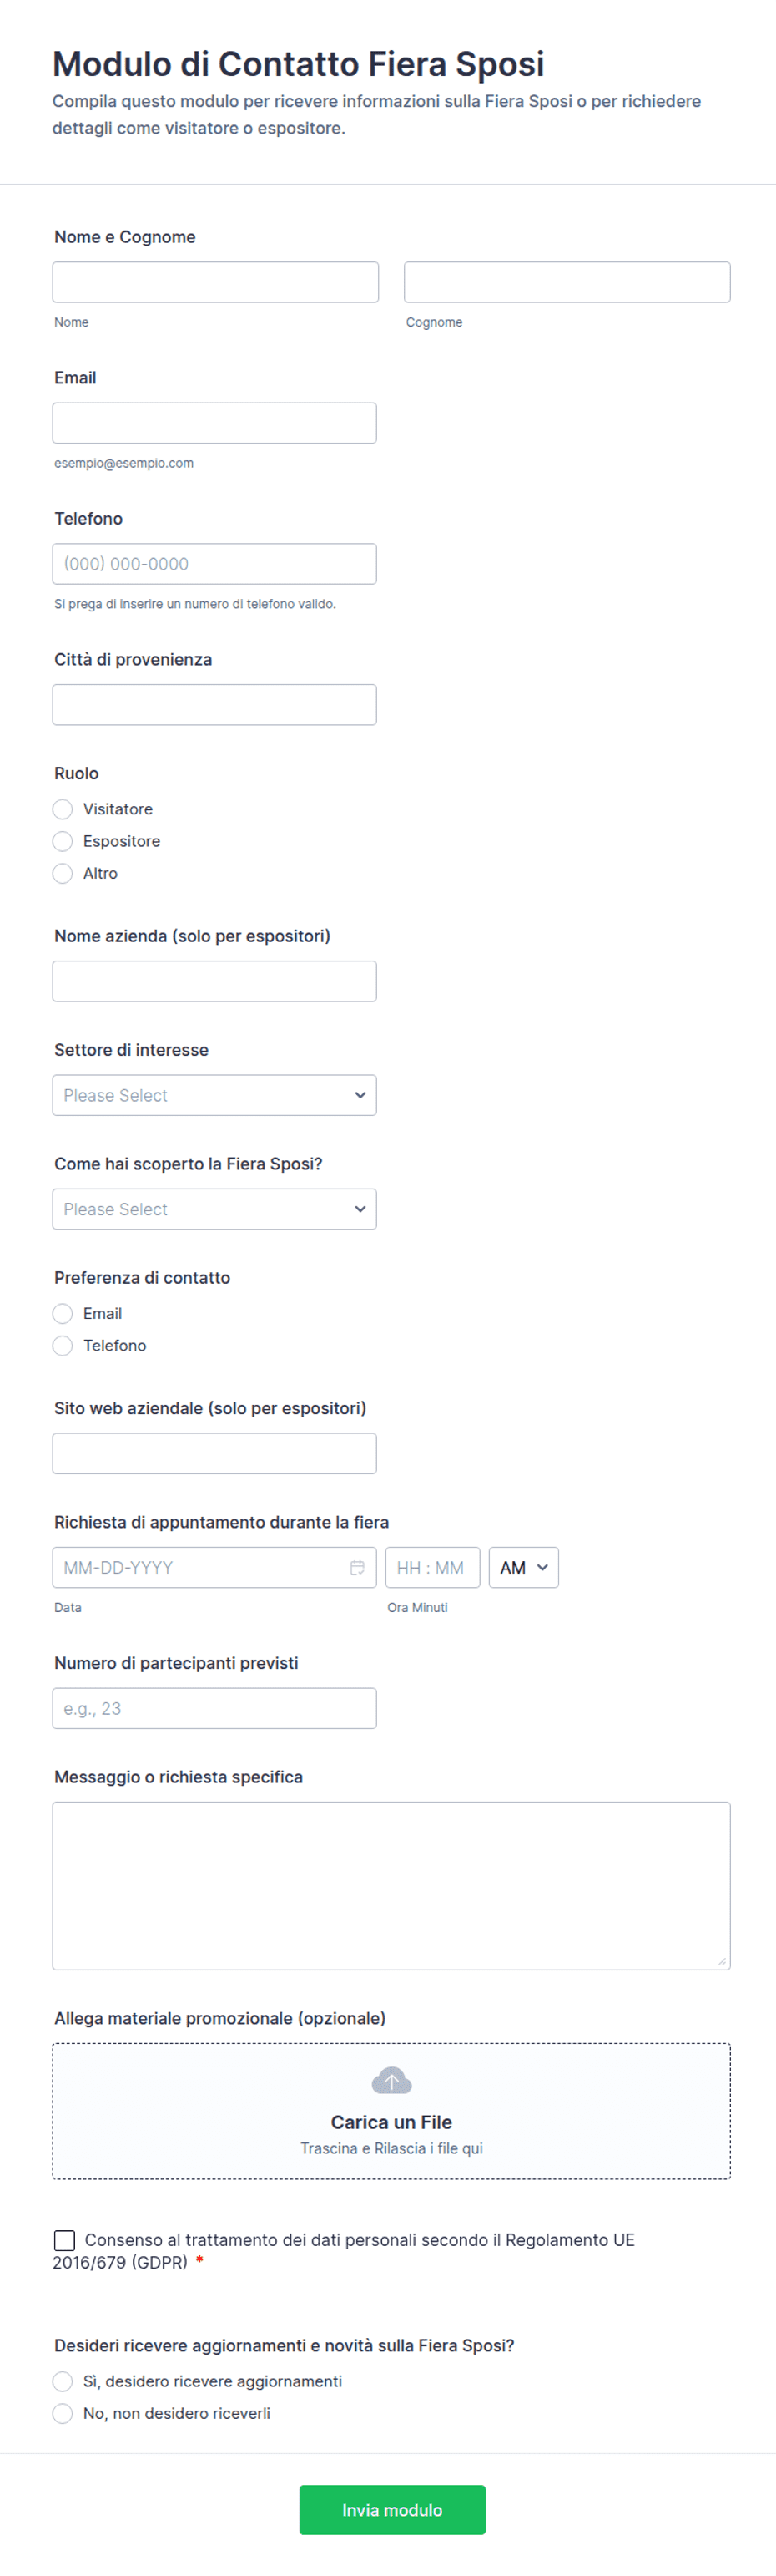
Task: Open the date picker calendar icon
Action: click(x=356, y=1567)
